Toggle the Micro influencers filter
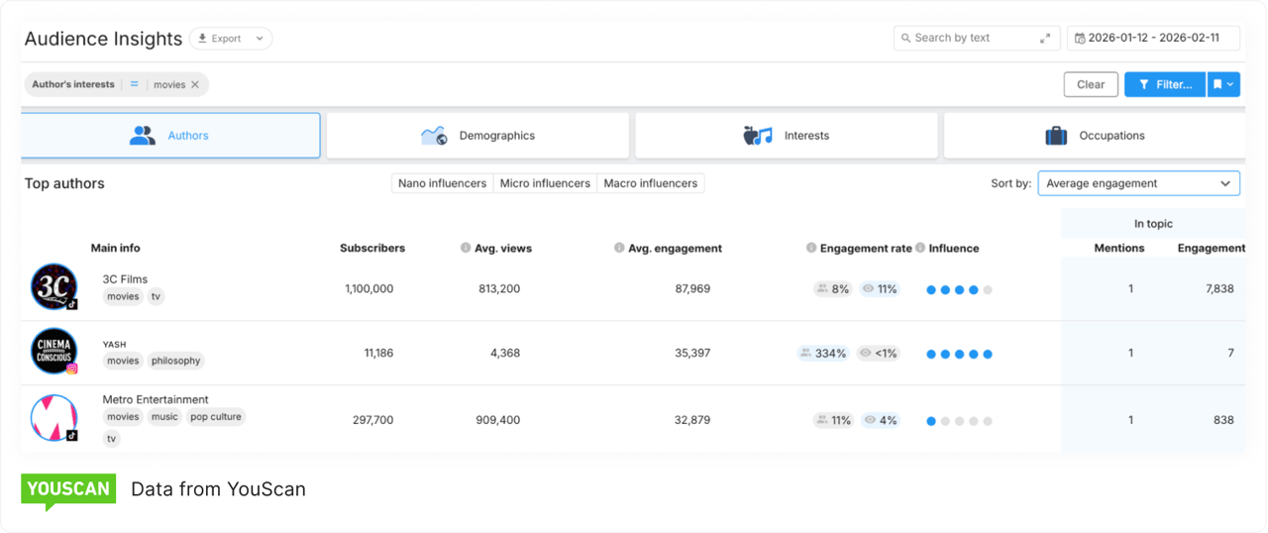 [x=545, y=183]
